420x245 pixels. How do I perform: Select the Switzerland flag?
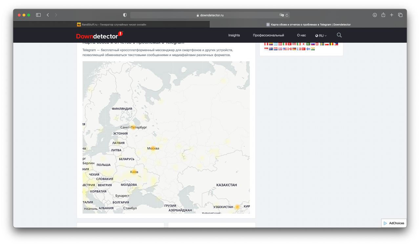point(317,44)
